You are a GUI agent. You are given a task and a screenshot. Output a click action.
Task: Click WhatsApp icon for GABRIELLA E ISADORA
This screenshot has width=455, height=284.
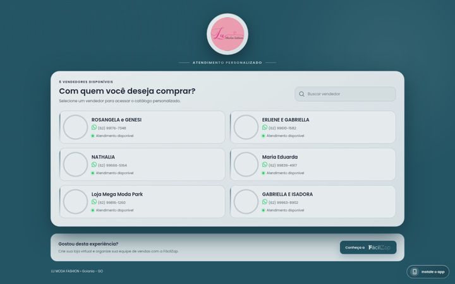pos(265,202)
